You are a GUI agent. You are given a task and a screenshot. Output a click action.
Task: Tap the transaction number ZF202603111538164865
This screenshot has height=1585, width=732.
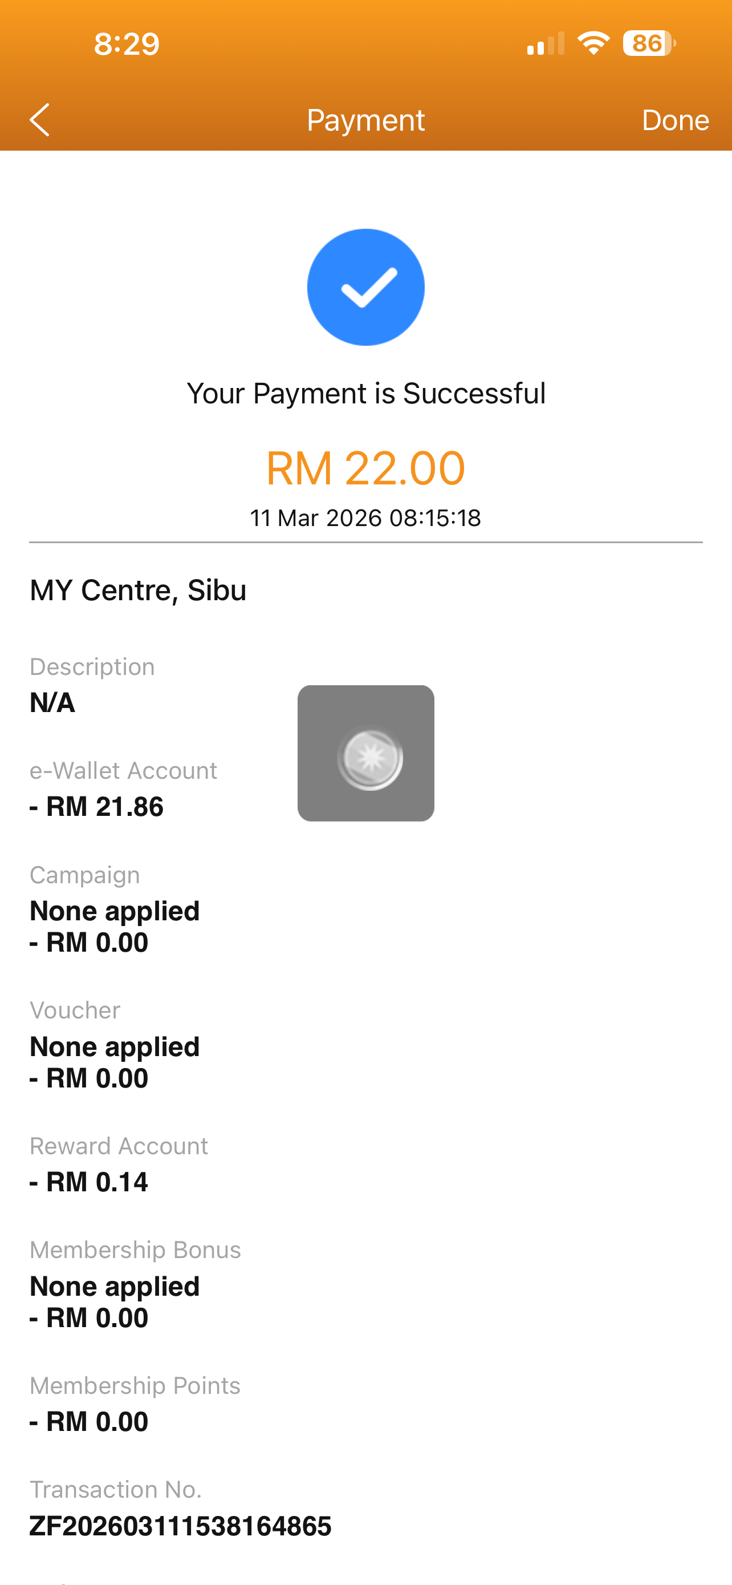tap(181, 1526)
